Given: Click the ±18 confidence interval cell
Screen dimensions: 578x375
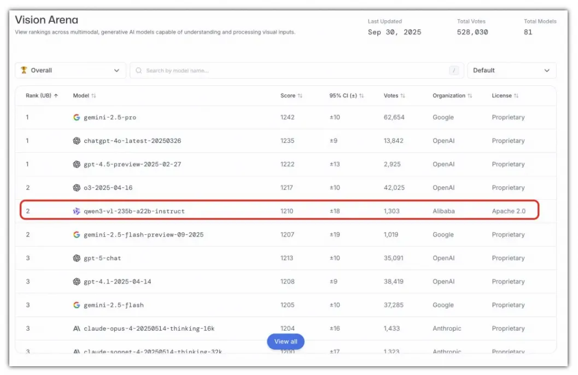Looking at the screenshot, I should pyautogui.click(x=335, y=211).
